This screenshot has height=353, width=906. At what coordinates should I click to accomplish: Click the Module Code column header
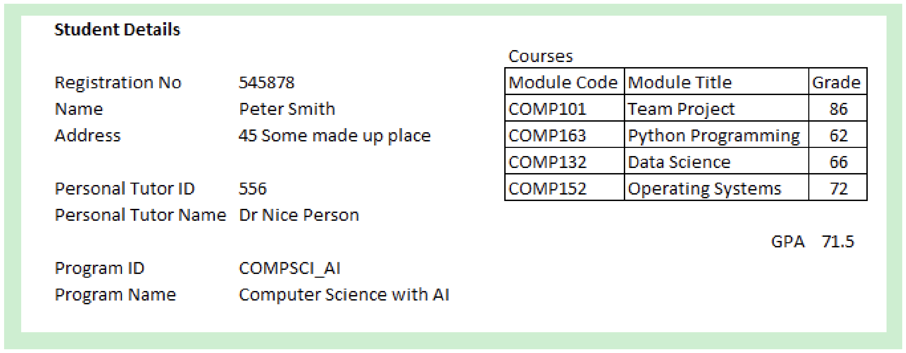(563, 83)
